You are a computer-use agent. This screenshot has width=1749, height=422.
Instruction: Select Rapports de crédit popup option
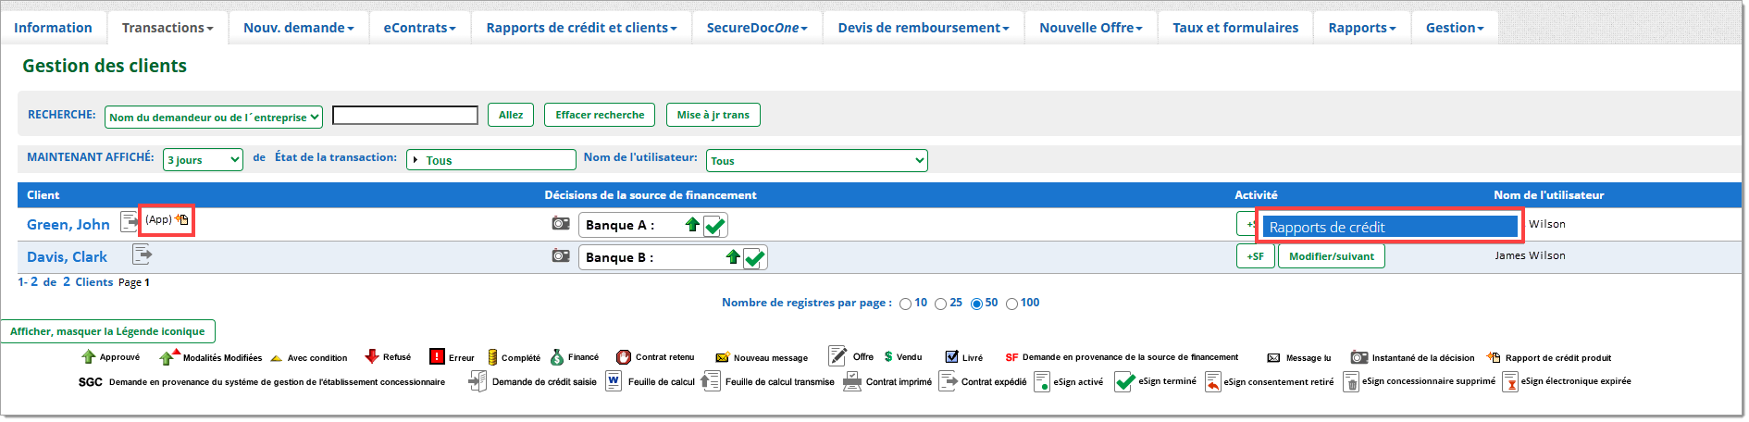pos(1388,228)
